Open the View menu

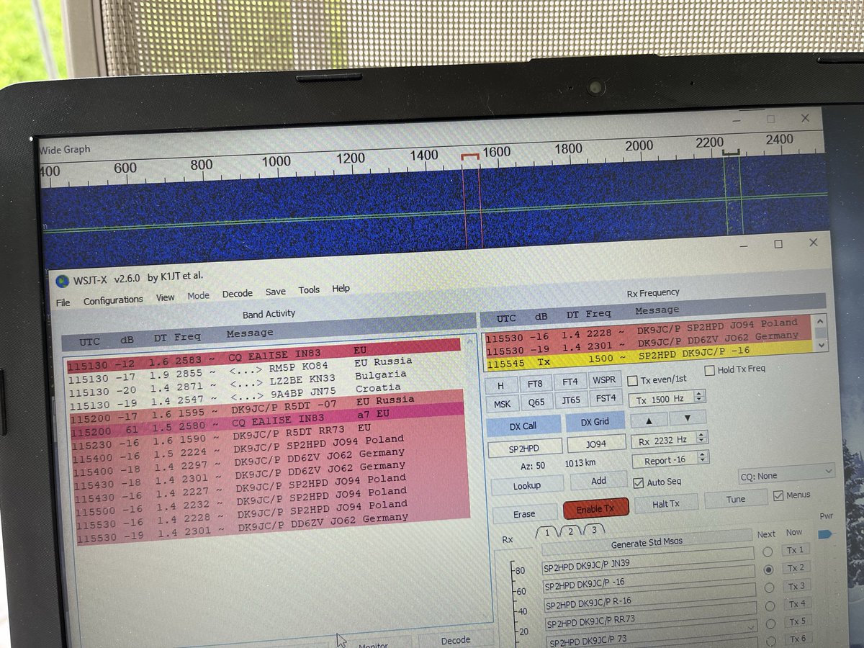click(166, 297)
